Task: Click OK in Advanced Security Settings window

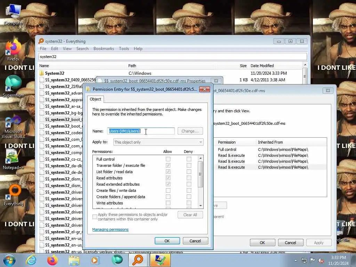Action: (262, 242)
